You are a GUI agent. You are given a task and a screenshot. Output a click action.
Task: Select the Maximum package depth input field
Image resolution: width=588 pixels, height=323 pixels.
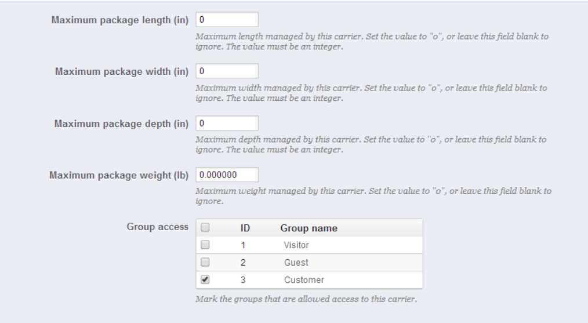point(227,124)
